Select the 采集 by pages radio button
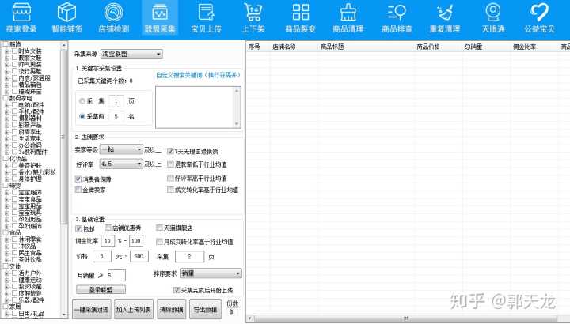The image size is (570, 324). pyautogui.click(x=82, y=102)
